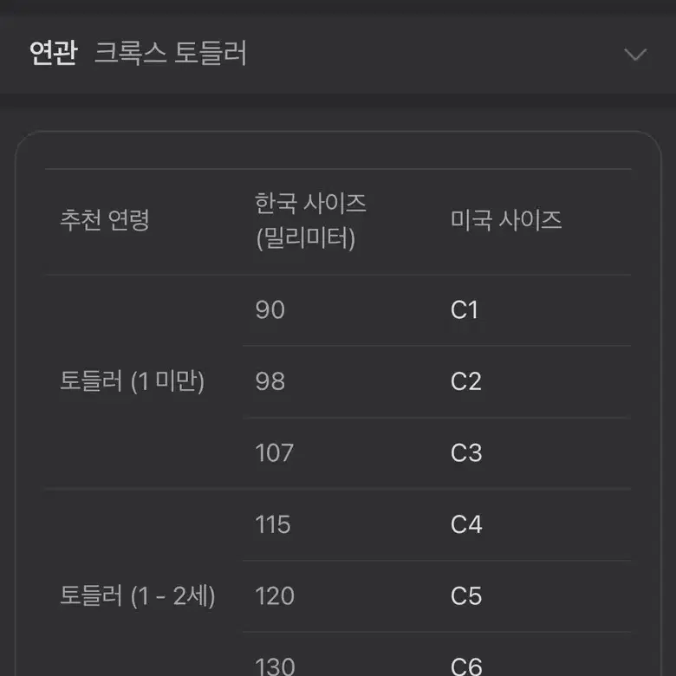Expand the 연관 크록스 토들러 chevron arrow

[x=635, y=55]
